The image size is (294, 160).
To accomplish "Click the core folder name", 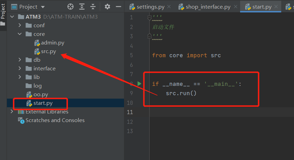I will (x=39, y=34).
